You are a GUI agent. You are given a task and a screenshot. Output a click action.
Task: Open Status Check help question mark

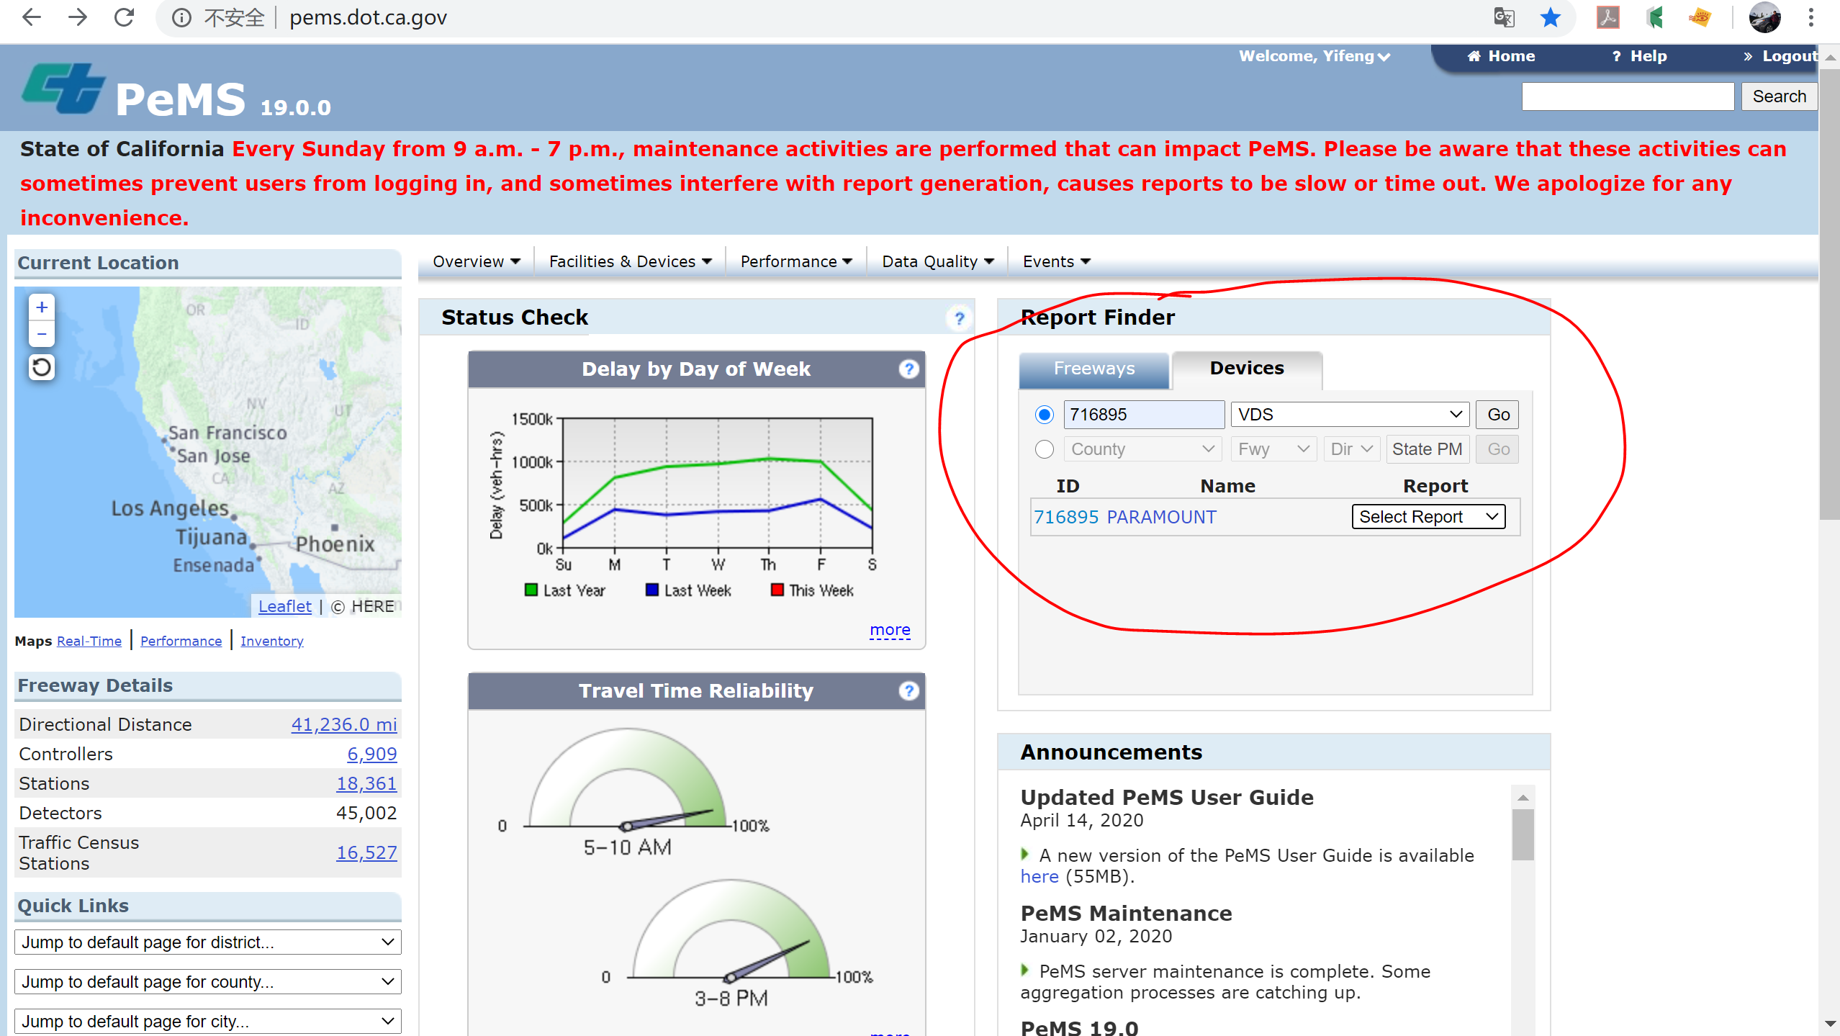coord(959,318)
